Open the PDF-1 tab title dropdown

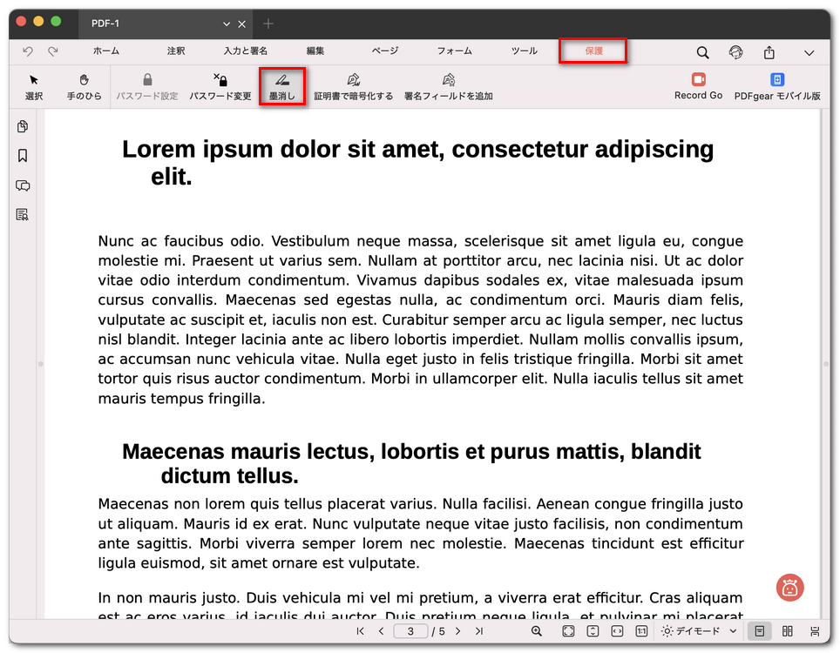pyautogui.click(x=227, y=24)
